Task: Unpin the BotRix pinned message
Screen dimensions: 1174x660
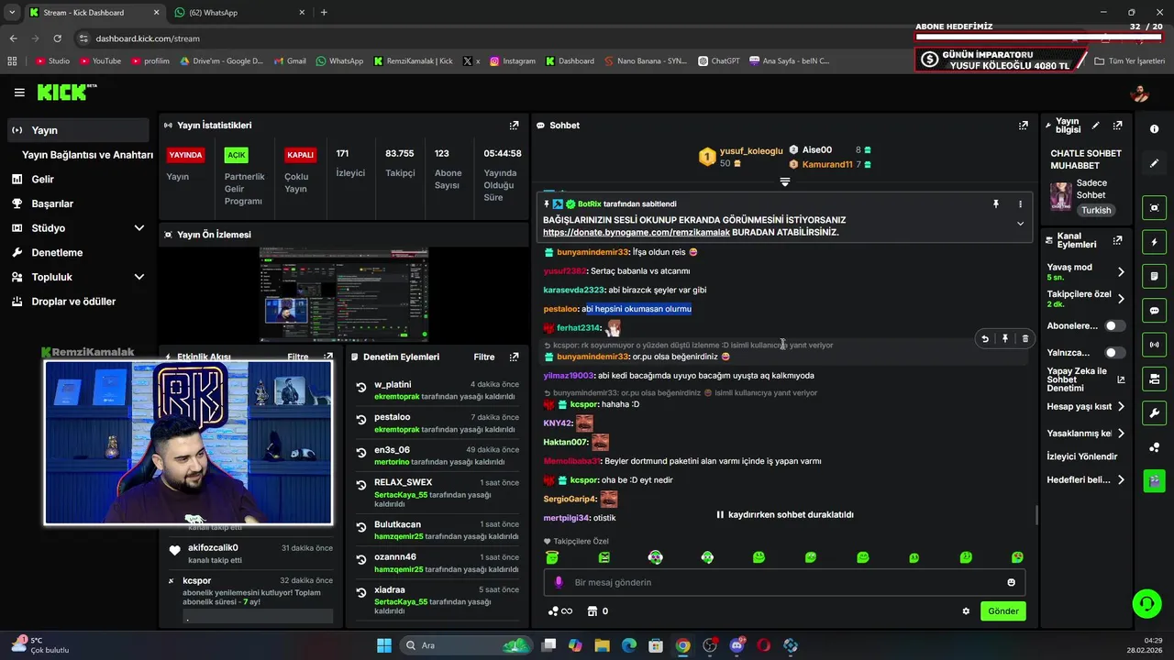Action: (x=996, y=204)
